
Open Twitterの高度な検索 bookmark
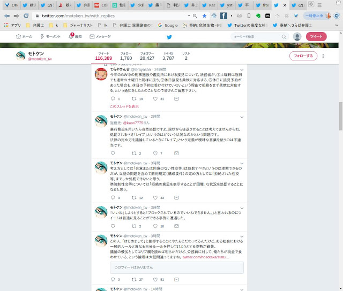[x=248, y=25]
